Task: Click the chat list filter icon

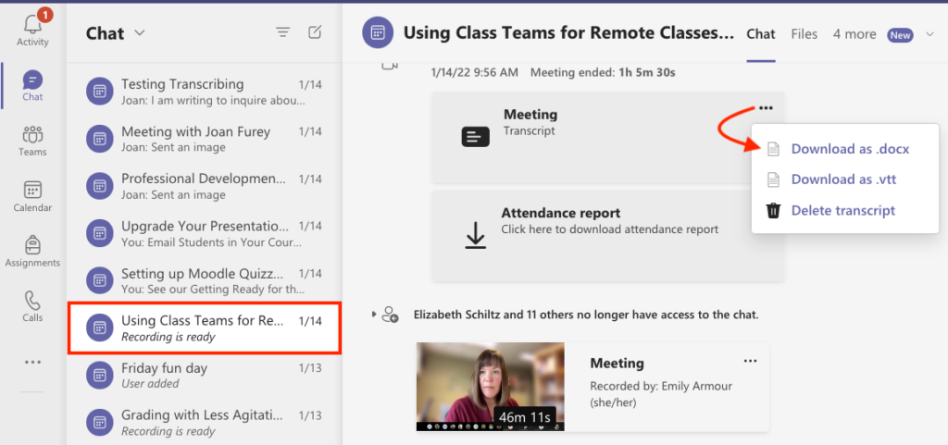Action: (282, 32)
